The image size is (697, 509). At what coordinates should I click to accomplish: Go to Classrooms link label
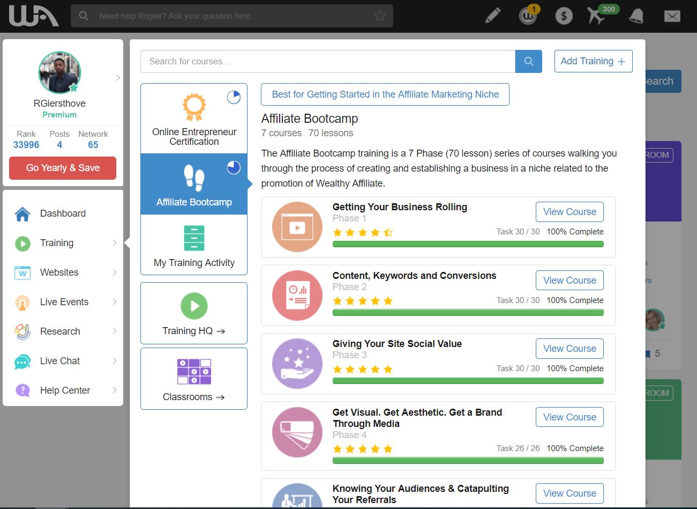[193, 397]
